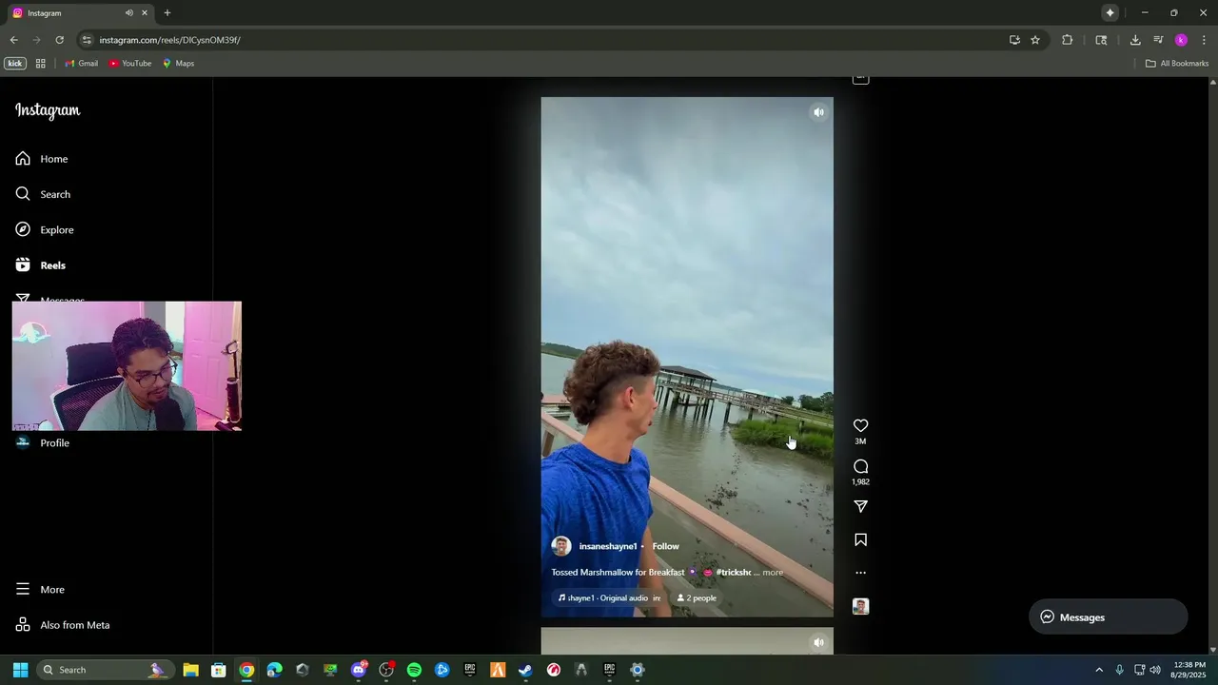Click the #tricksh... hashtag in caption
The image size is (1218, 685).
(x=733, y=572)
